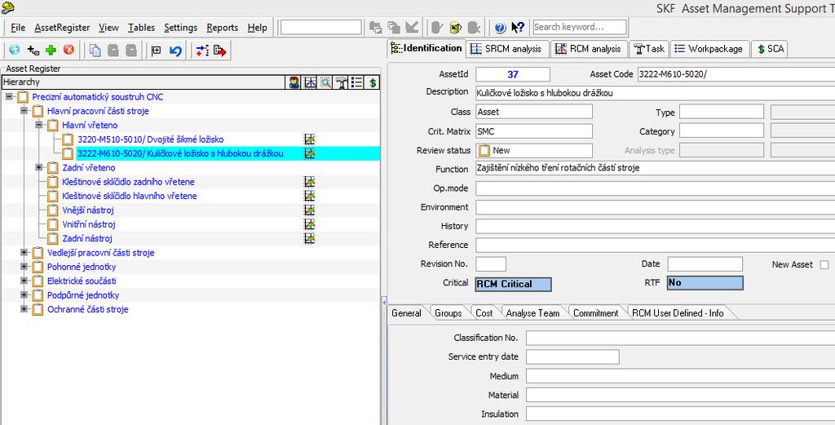Click chart icon beside Vnější nástroj

click(309, 210)
